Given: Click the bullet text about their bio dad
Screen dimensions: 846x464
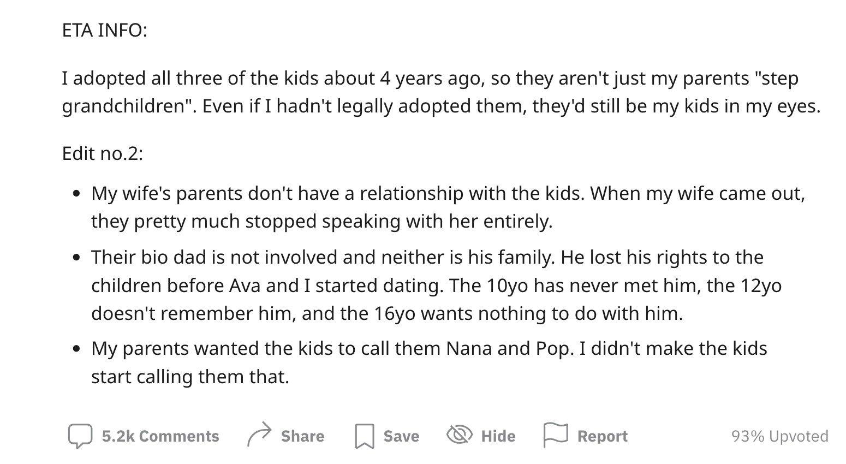Looking at the screenshot, I should [x=436, y=285].
